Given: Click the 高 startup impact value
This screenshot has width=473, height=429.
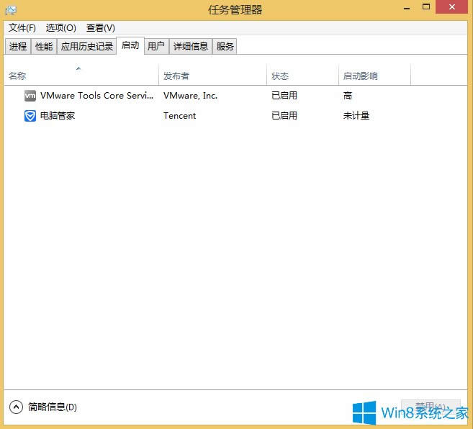Looking at the screenshot, I should coord(348,96).
